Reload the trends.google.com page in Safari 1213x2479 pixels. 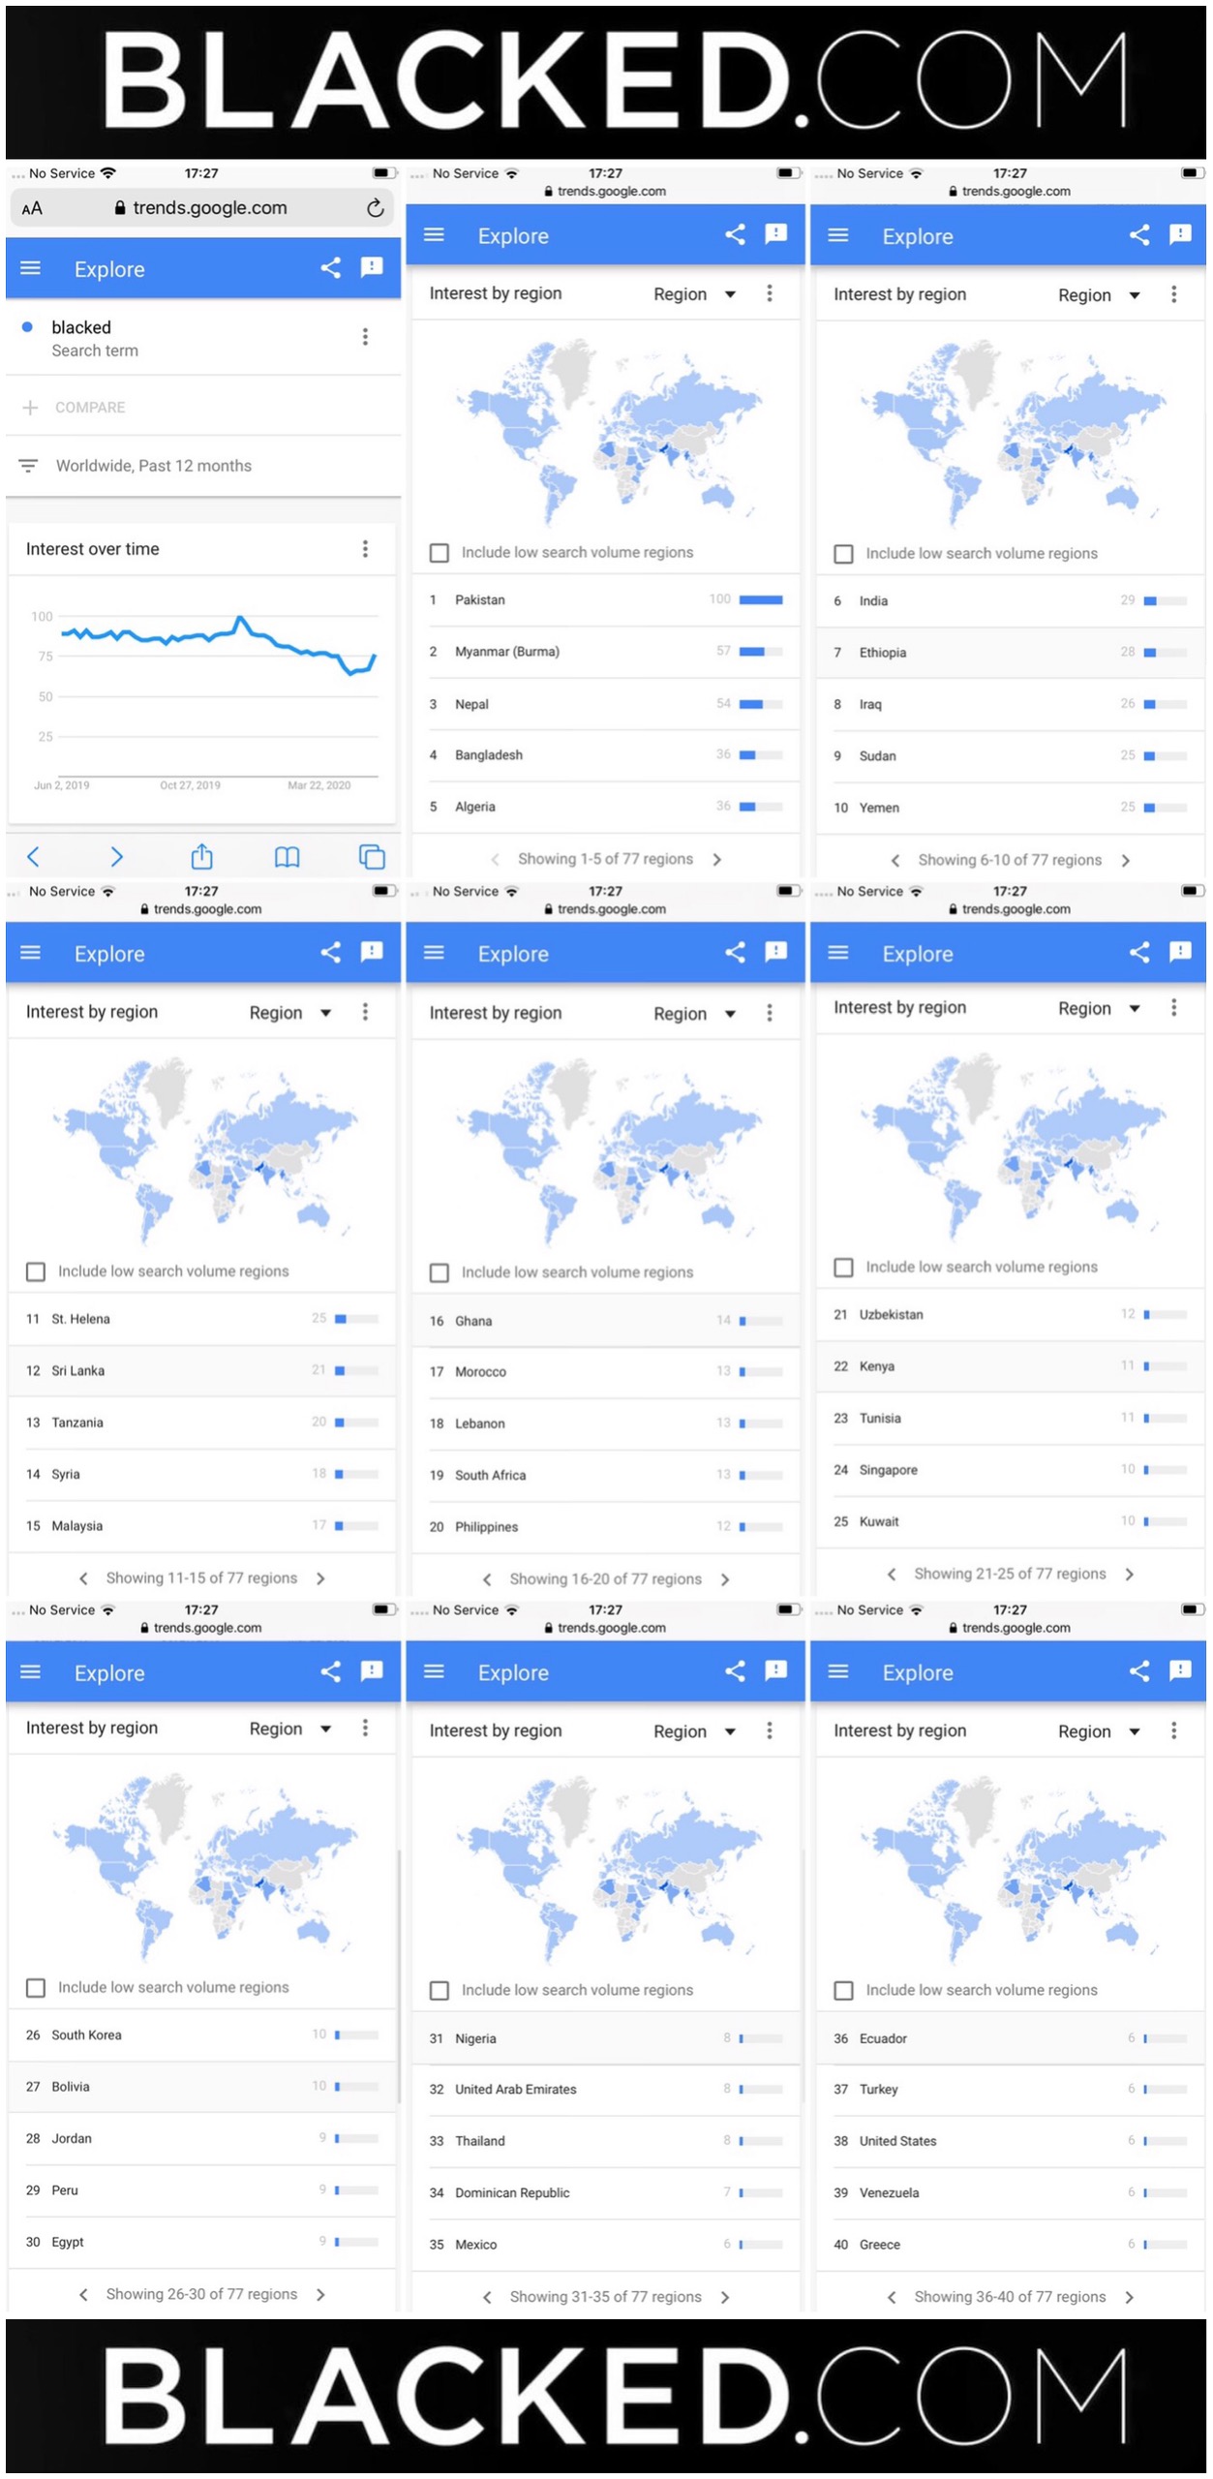click(x=376, y=208)
